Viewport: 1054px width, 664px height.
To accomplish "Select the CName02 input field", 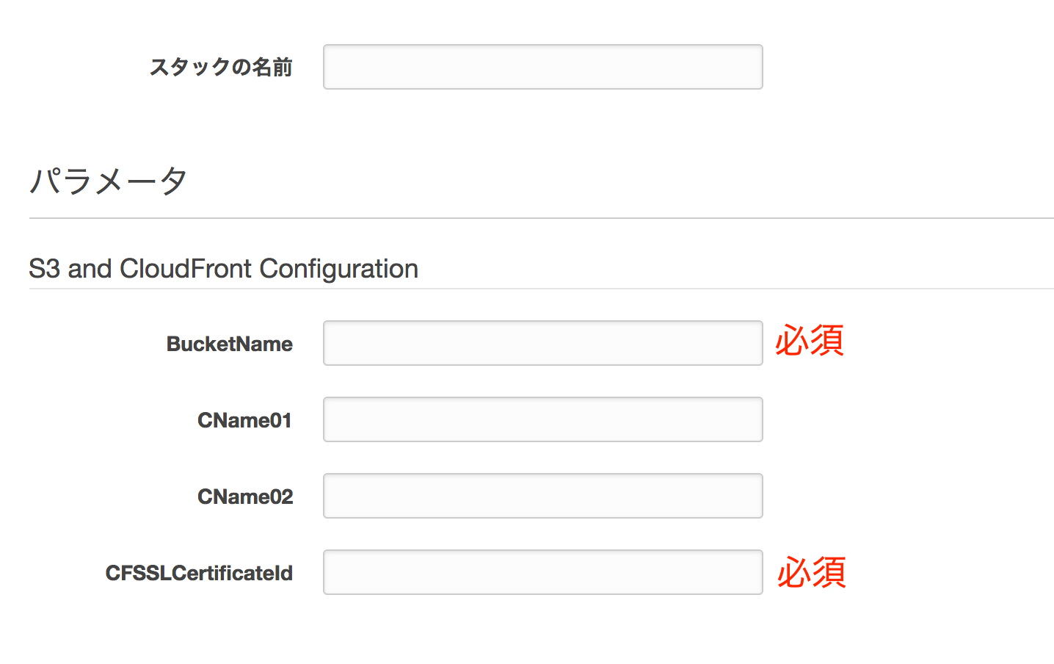I will point(542,495).
